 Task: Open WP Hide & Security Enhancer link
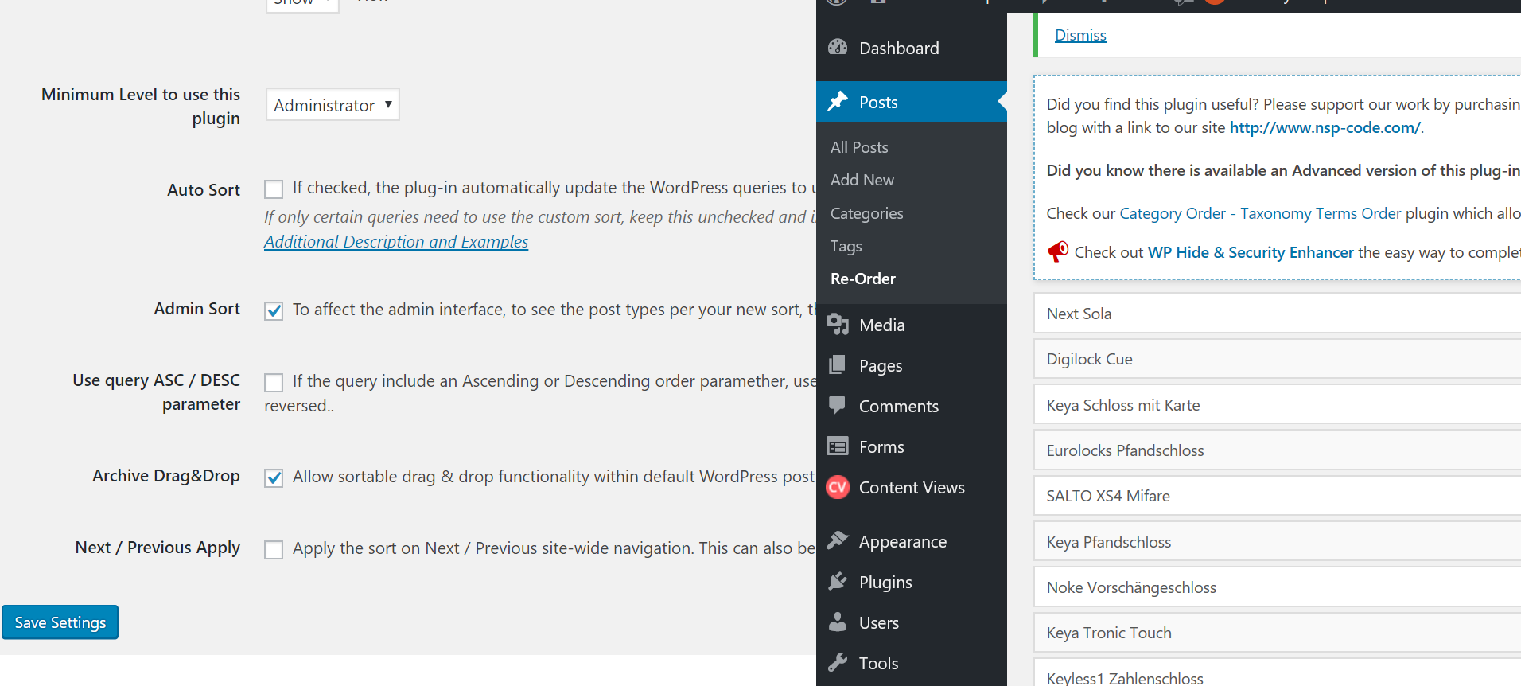[1251, 252]
